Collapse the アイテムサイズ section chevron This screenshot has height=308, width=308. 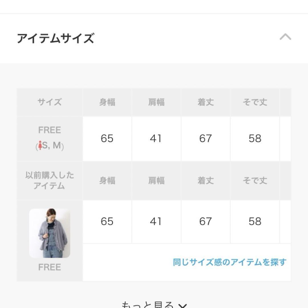[285, 37]
